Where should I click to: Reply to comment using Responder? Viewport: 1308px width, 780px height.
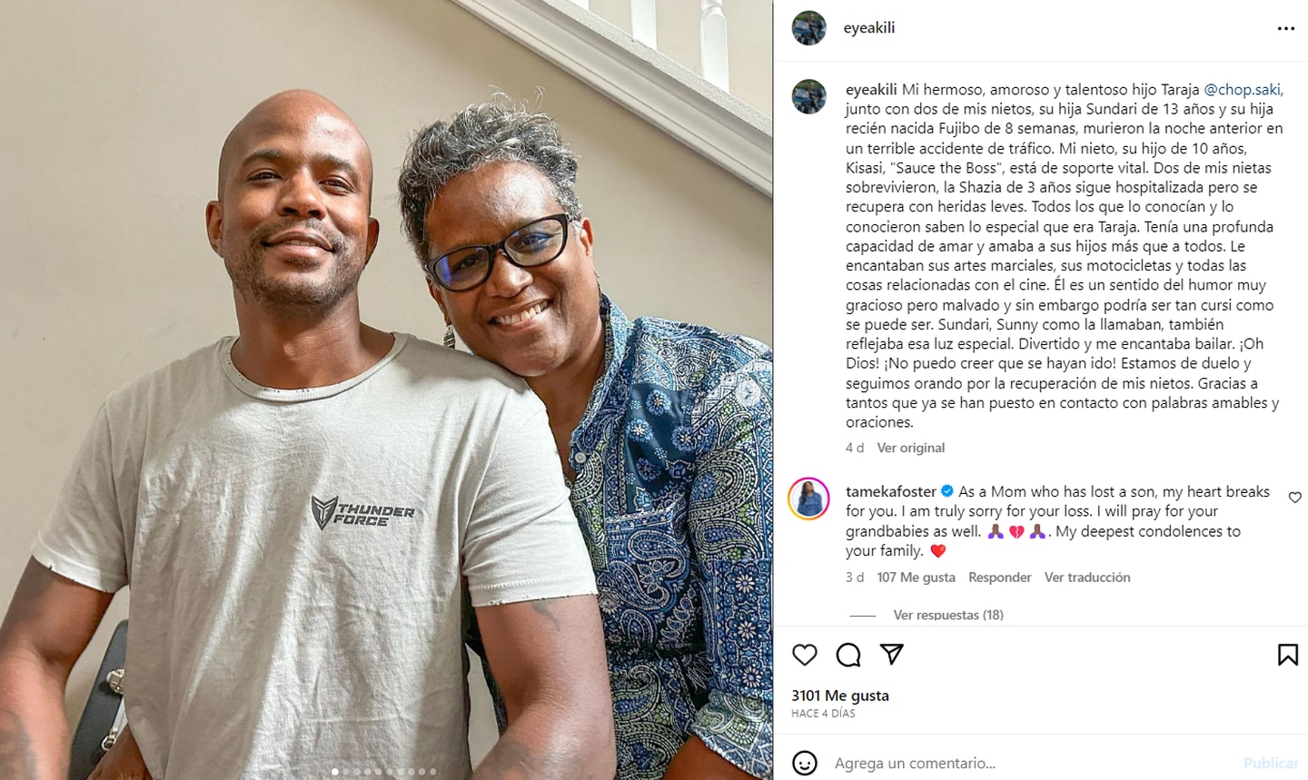click(999, 578)
